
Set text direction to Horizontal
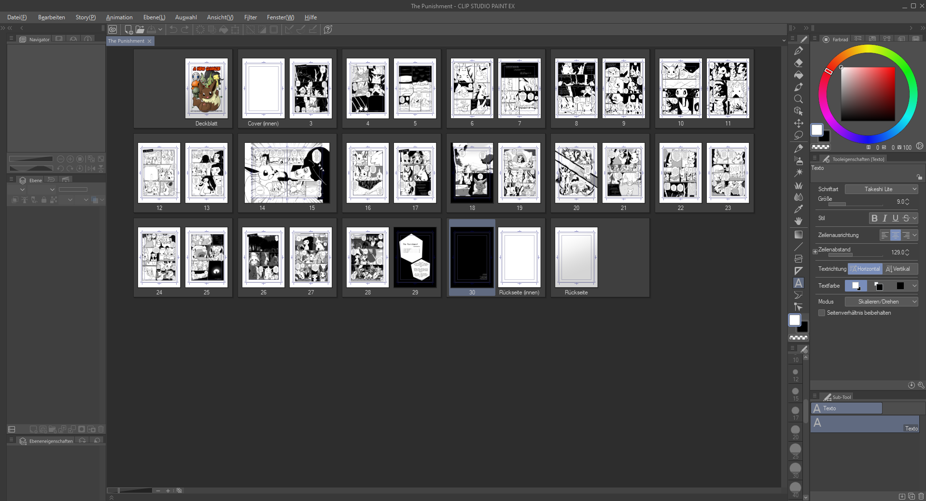point(865,269)
